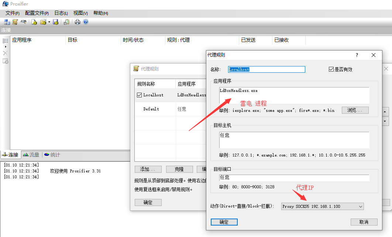Screen dimensions: 392x237
Task: Click the Proxifier title bar app icon
Action: 5,4
